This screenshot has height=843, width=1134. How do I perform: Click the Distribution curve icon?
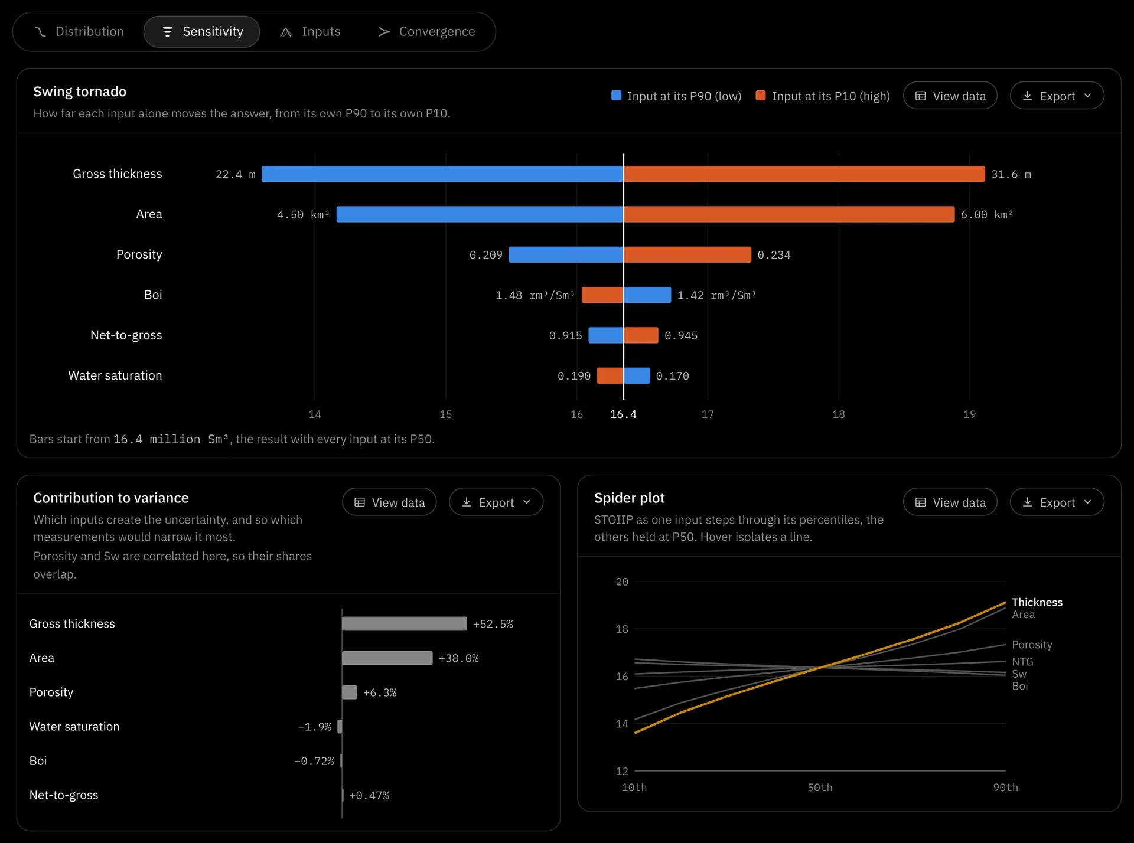(x=40, y=31)
